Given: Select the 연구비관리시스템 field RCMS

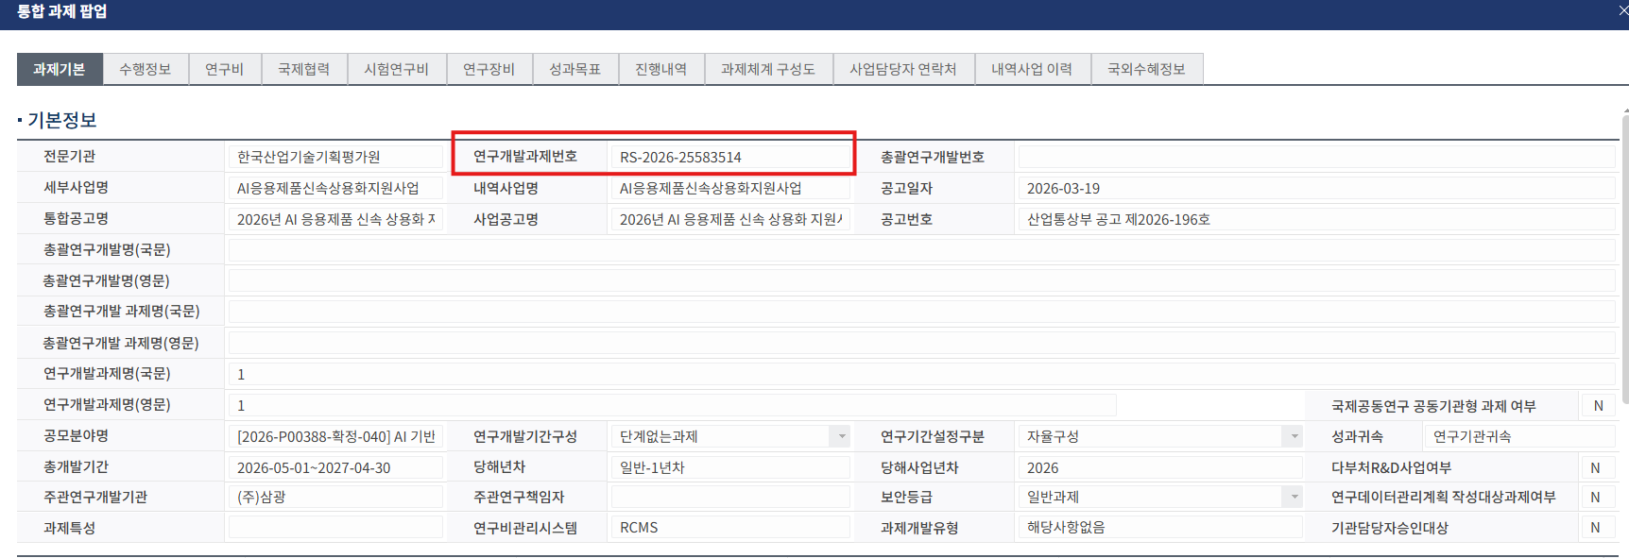Looking at the screenshot, I should click(x=730, y=527).
